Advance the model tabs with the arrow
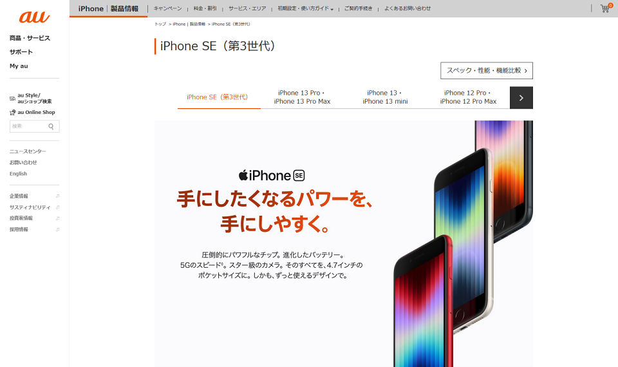 (521, 98)
